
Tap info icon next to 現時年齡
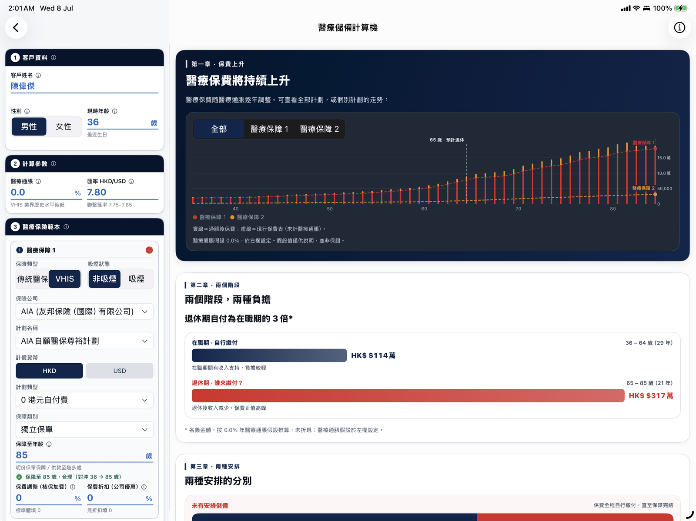tap(115, 111)
